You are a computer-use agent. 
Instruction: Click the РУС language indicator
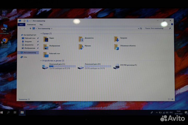(171, 113)
